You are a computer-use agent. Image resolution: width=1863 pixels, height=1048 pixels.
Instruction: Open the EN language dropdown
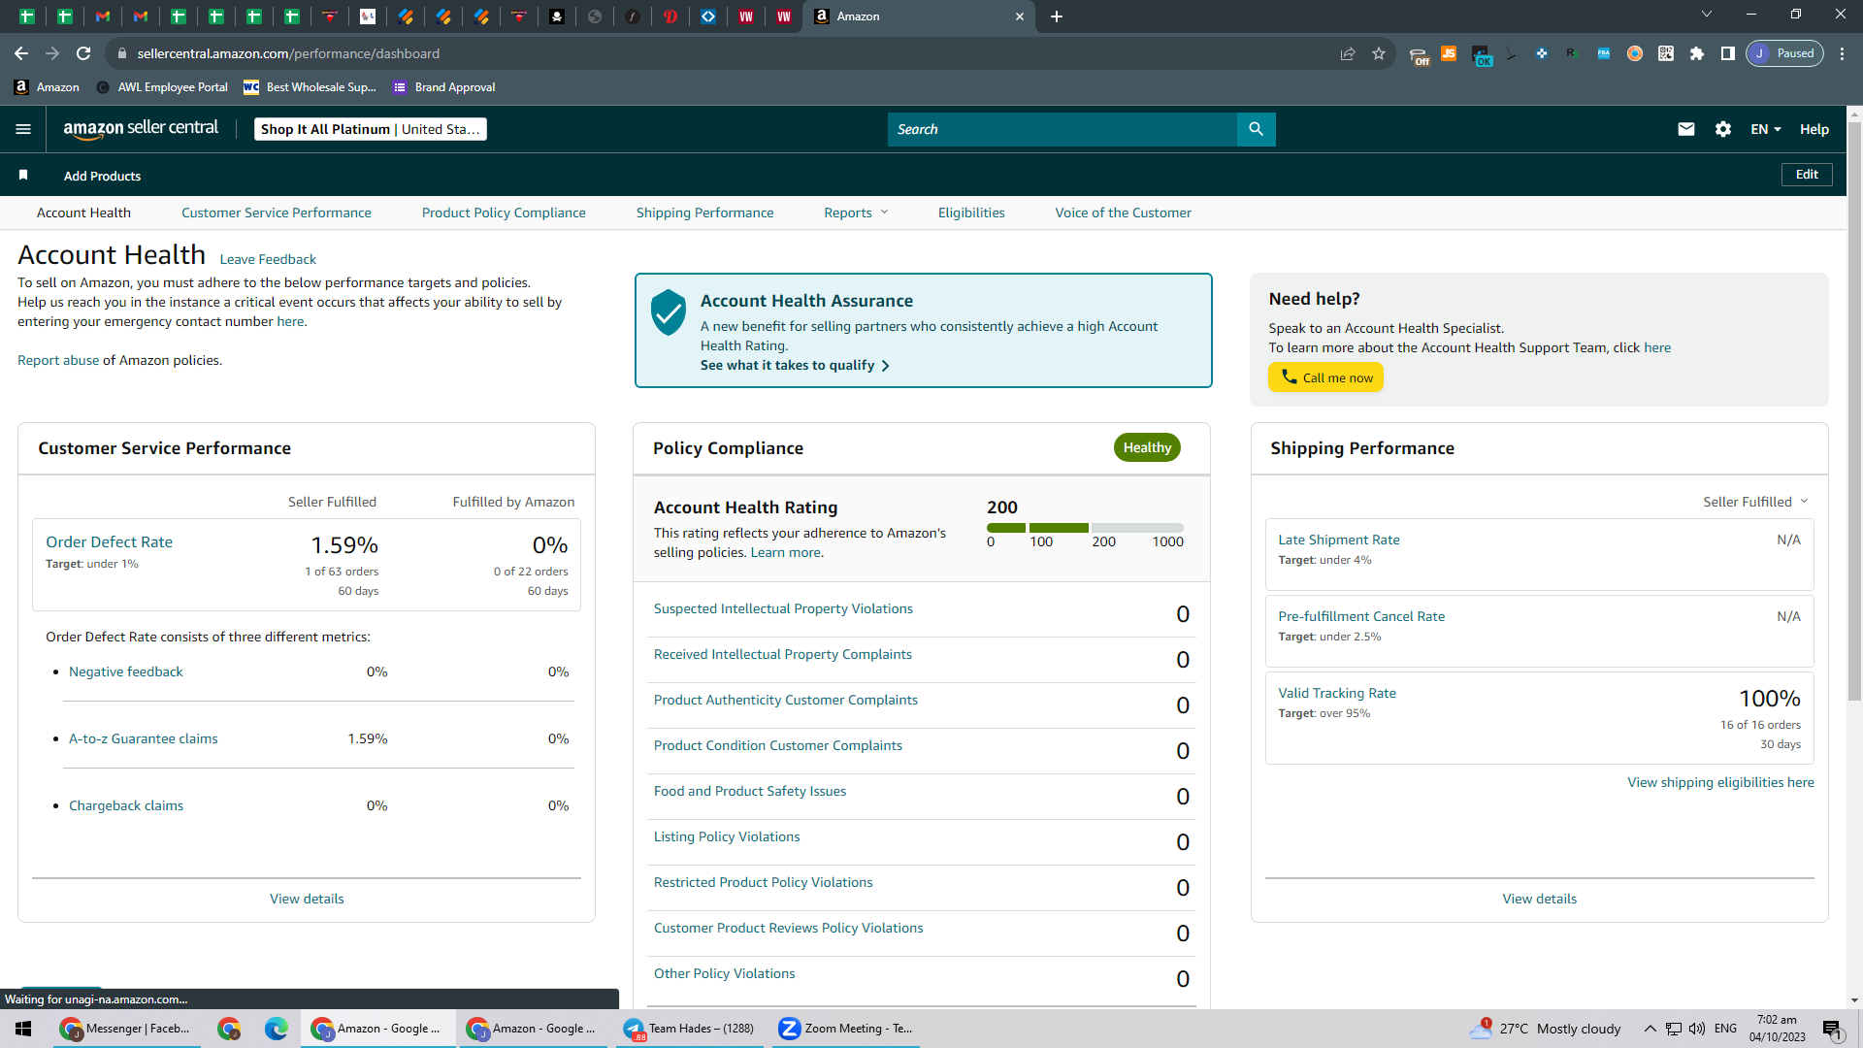point(1765,129)
